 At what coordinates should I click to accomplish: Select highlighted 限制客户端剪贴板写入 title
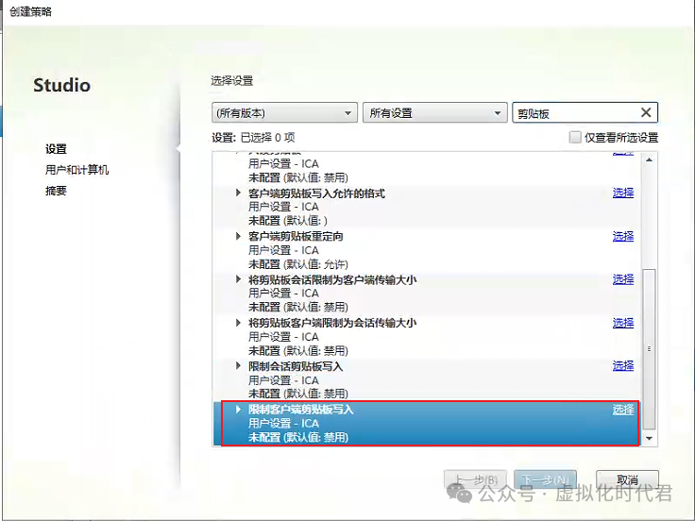pyautogui.click(x=300, y=410)
